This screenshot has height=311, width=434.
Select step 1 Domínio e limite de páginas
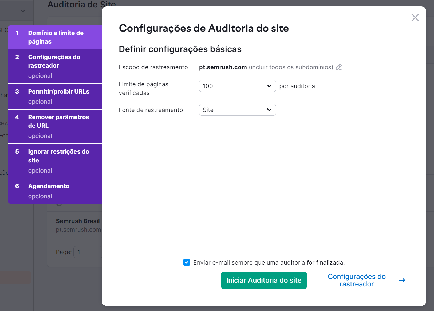click(x=54, y=37)
